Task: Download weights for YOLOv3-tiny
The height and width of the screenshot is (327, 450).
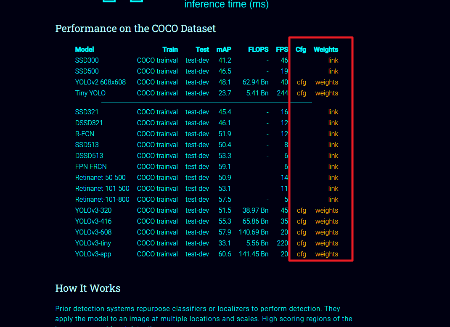Action: click(327, 243)
